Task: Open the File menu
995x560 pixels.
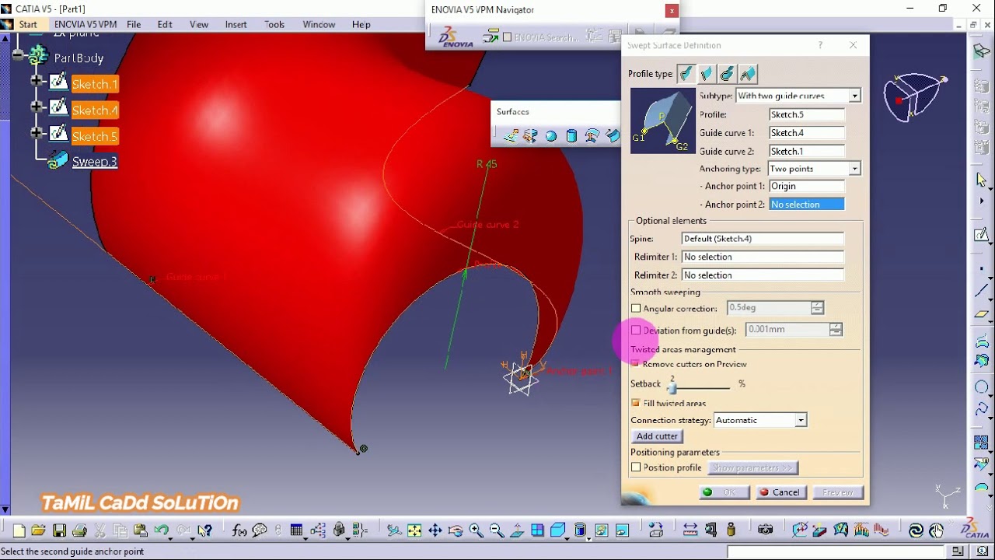Action: tap(134, 24)
